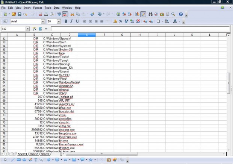This screenshot has width=233, height=164.
Task: Click the Zoom magnifier icon
Action: [x=173, y=14]
